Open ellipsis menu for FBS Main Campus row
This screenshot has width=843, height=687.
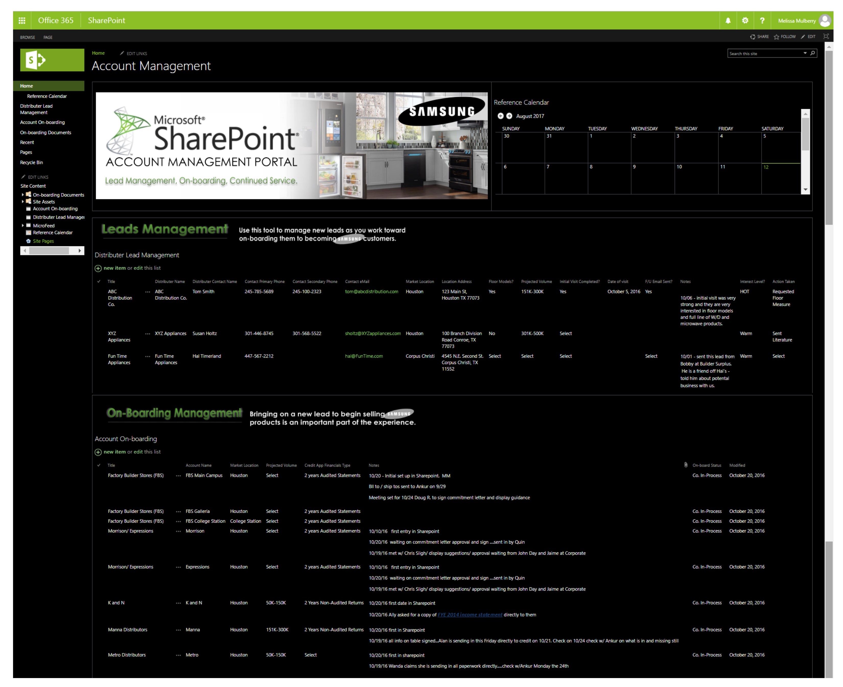click(x=178, y=476)
